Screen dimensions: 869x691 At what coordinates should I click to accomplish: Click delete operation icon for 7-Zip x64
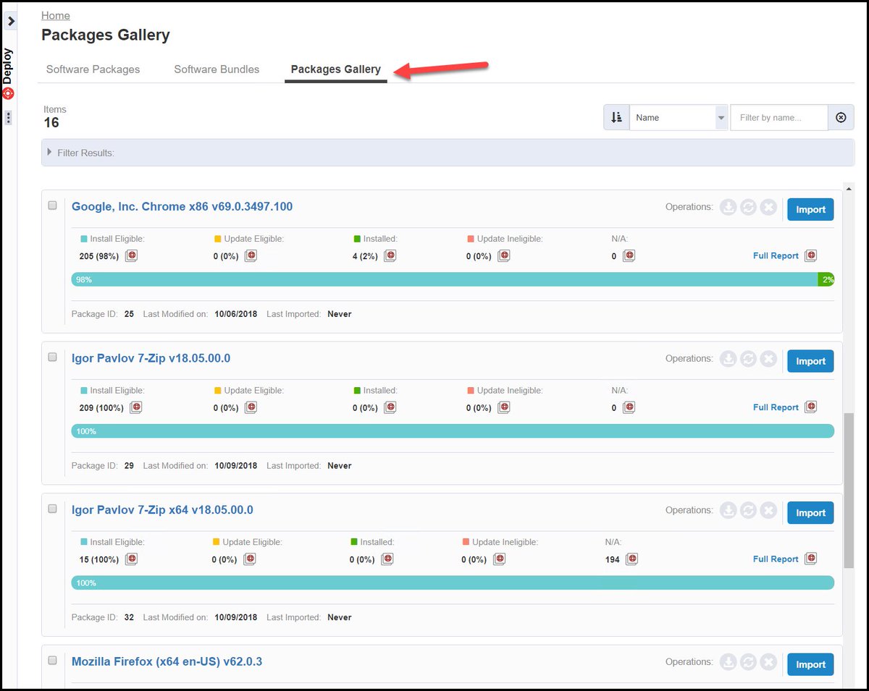point(769,512)
